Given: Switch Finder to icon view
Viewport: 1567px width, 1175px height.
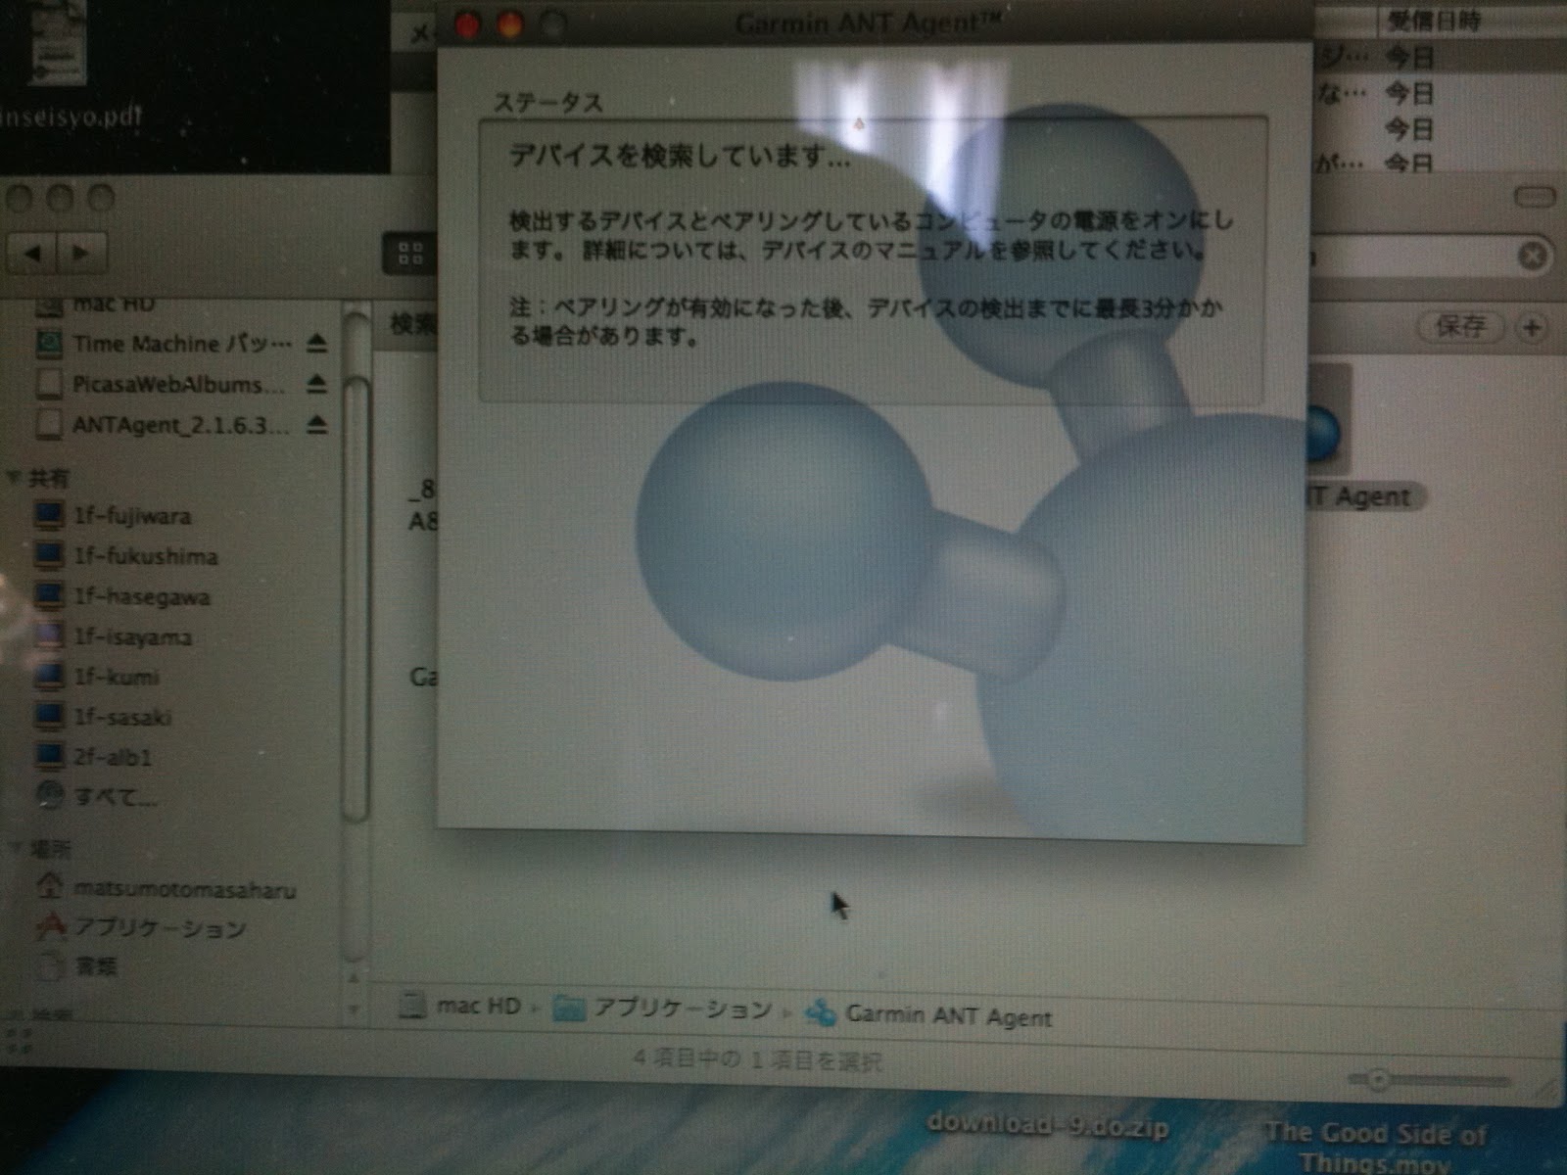Looking at the screenshot, I should [410, 255].
